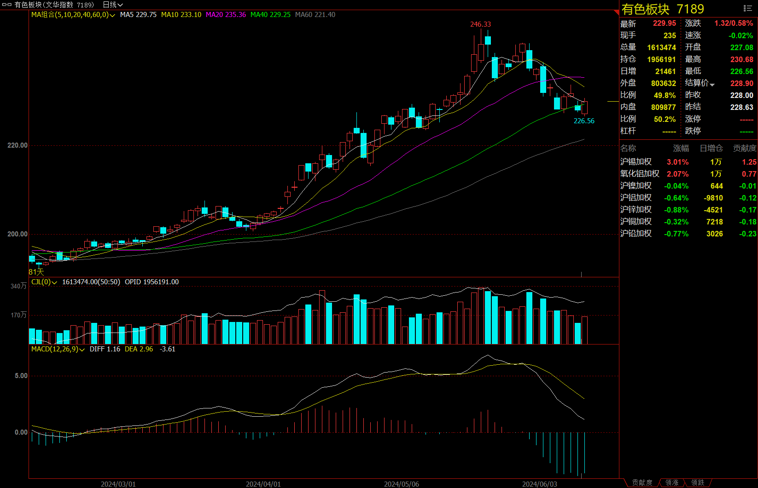This screenshot has width=758, height=488.
Task: Click the 昨结 228.63 value
Action: (x=742, y=107)
